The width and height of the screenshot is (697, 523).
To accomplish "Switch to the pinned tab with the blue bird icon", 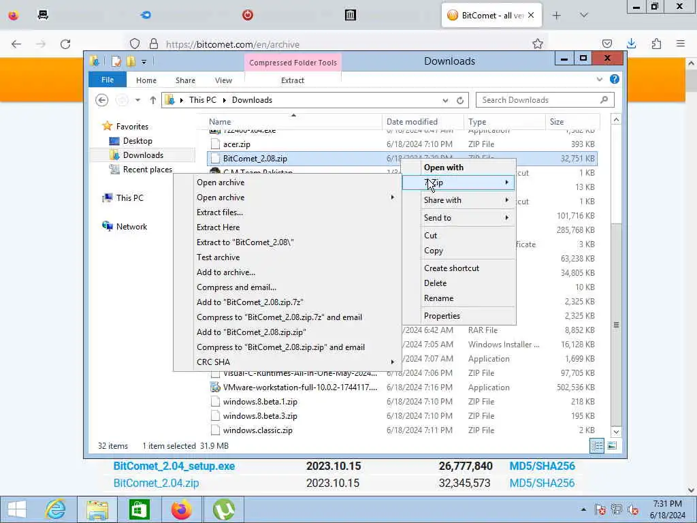I will [x=146, y=15].
